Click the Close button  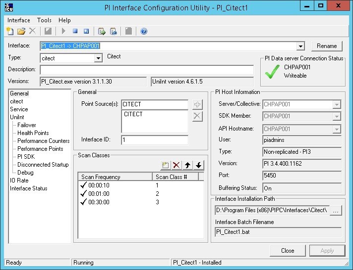coord(288,250)
